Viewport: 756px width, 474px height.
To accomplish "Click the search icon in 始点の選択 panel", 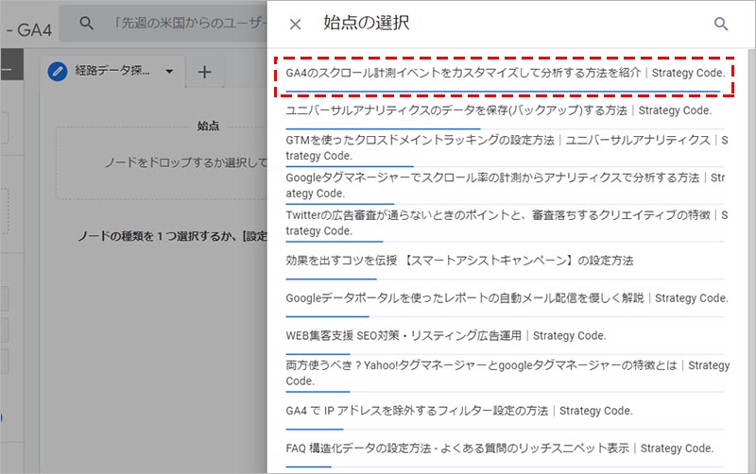I will pos(721,25).
